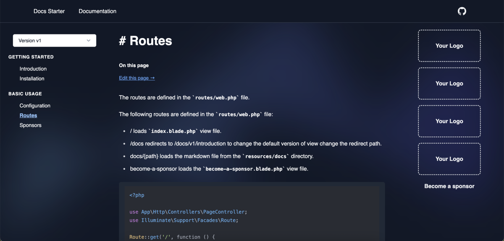
Task: Expand version selector chevron arrow
Action: (89, 41)
